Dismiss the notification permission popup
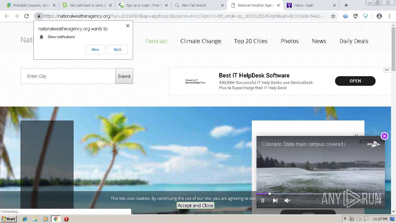The image size is (396, 223). (x=128, y=26)
